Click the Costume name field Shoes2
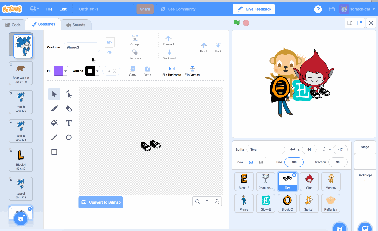The height and width of the screenshot is (231, 378). click(x=82, y=47)
